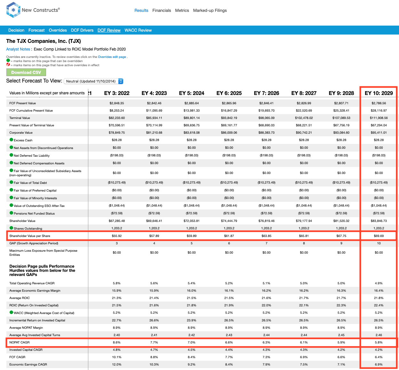
Task: Click green dot beside Shares Outstanding
Action: pos(11,228)
